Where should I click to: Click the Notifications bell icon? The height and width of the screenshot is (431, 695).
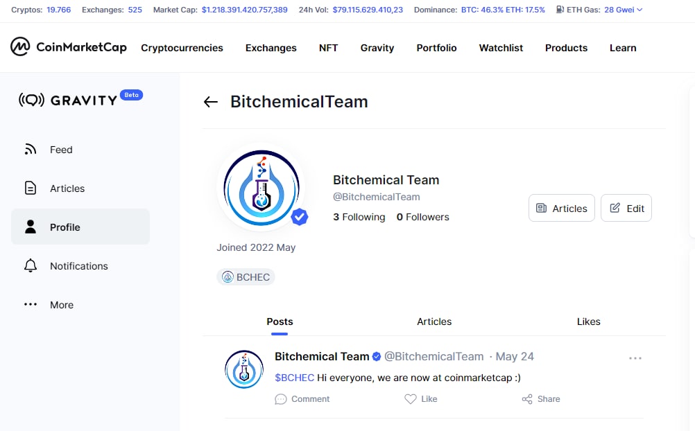point(30,266)
